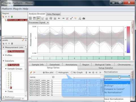Click the dome-shaped gauge icon in toolbar
The height and width of the screenshot is (102, 136).
(x=47, y=18)
